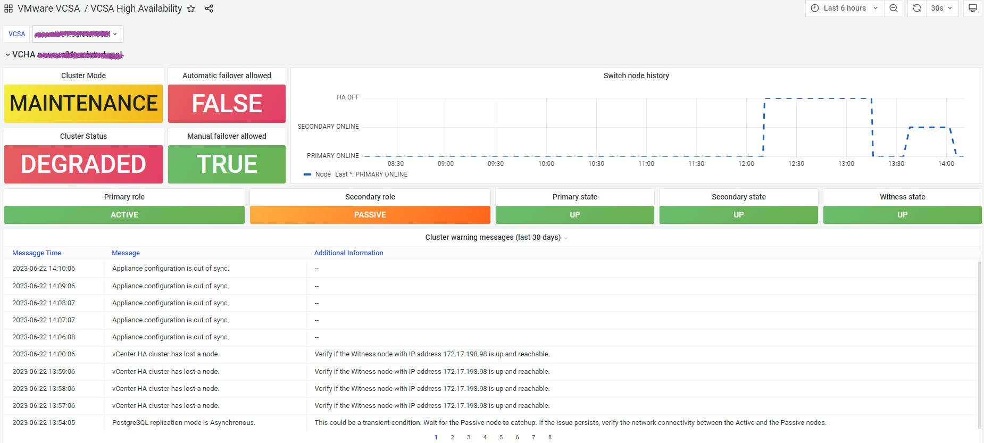
Task: Sort table by Message column
Action: (126, 253)
